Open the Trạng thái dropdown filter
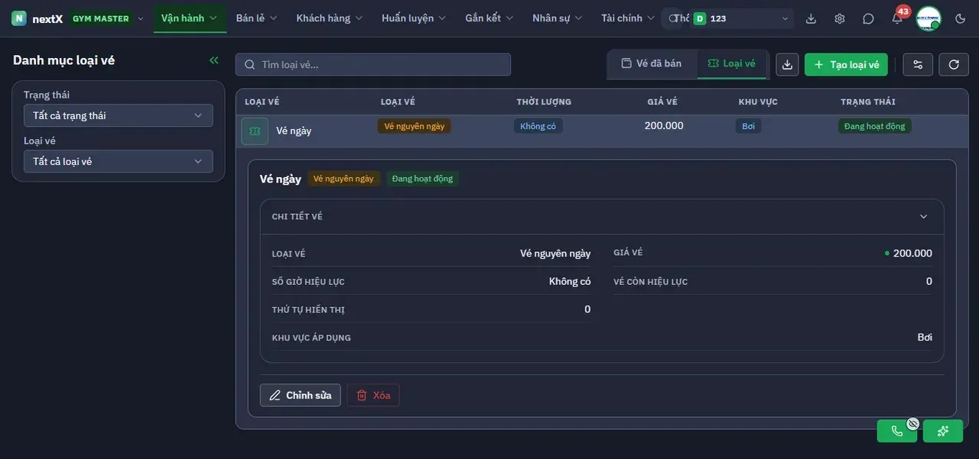This screenshot has height=459, width=979. click(119, 115)
